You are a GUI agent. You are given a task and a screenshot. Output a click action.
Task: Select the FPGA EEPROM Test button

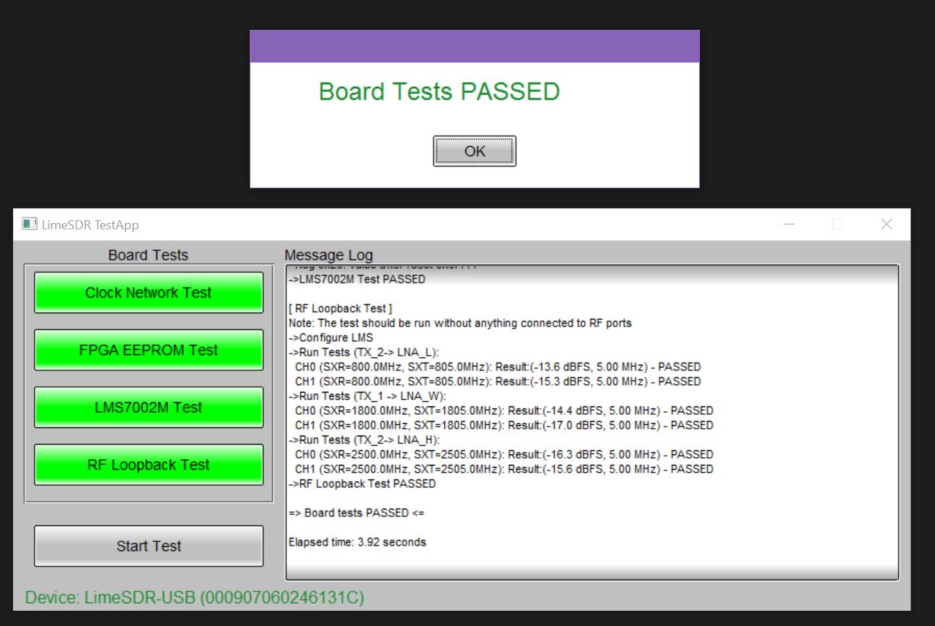click(148, 349)
